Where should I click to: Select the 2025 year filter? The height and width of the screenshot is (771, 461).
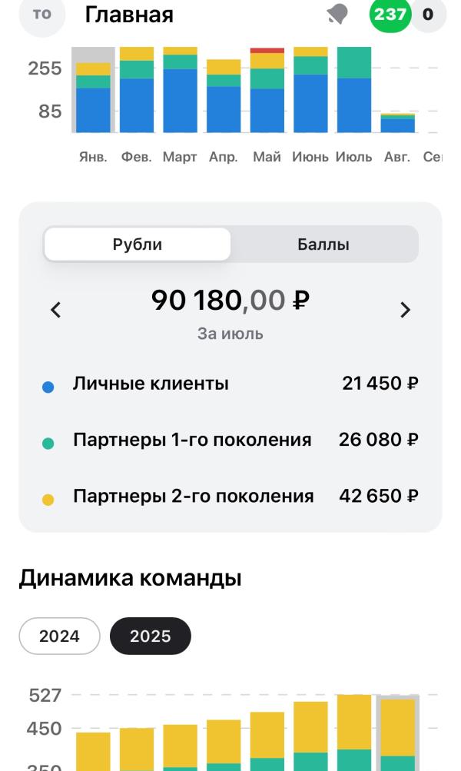point(151,636)
